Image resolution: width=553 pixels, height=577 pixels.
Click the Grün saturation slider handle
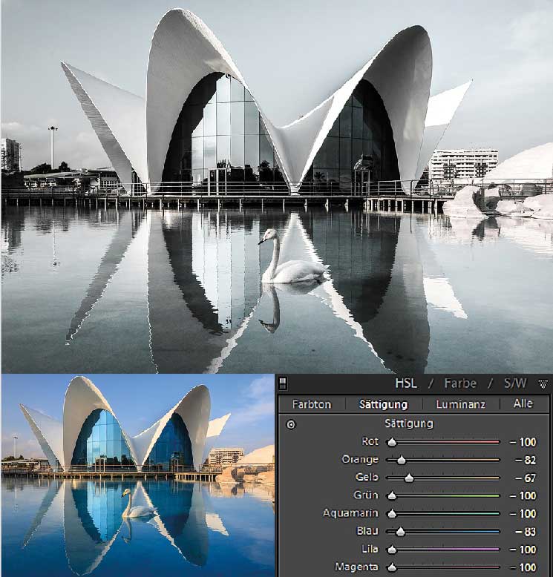tap(392, 495)
